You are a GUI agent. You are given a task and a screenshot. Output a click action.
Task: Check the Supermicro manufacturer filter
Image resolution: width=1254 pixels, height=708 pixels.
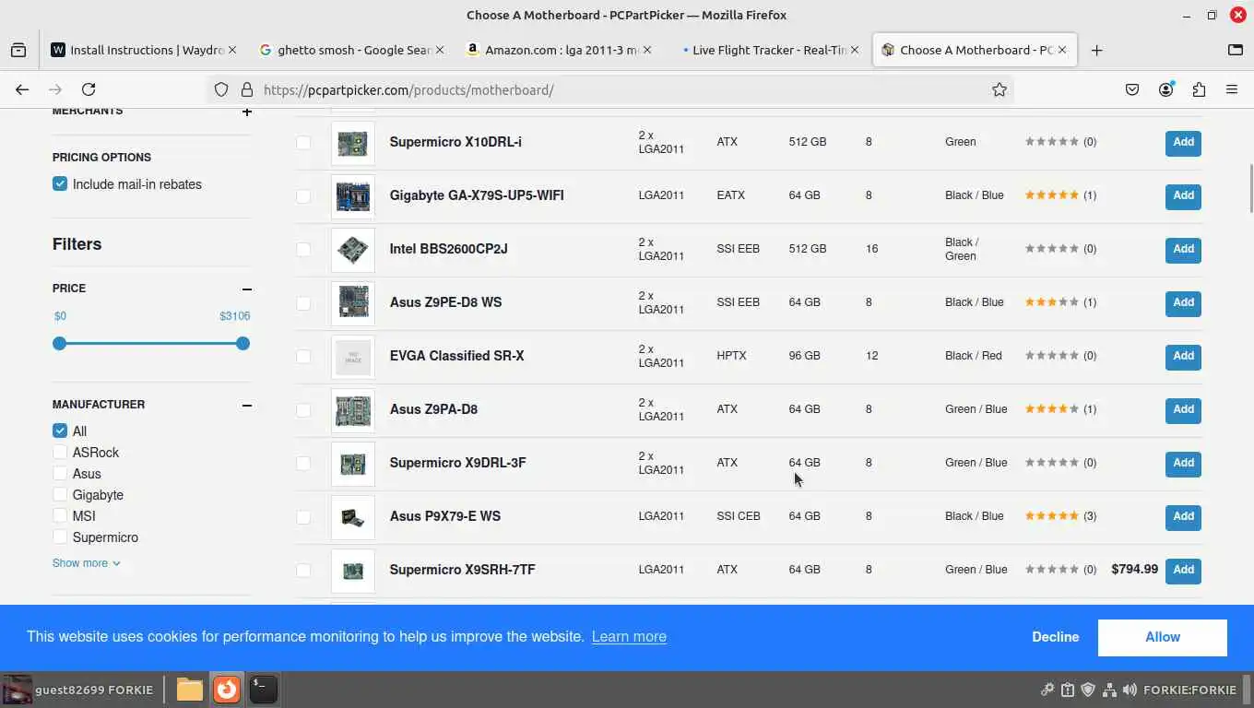point(60,537)
